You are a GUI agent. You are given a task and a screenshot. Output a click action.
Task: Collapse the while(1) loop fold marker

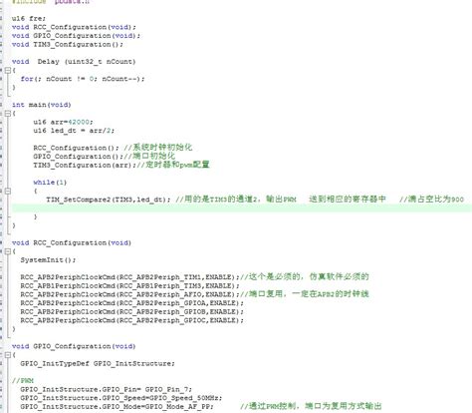click(7, 192)
